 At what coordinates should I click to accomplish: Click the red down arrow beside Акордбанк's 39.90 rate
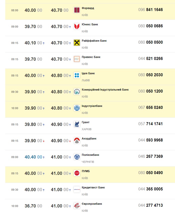(44, 141)
